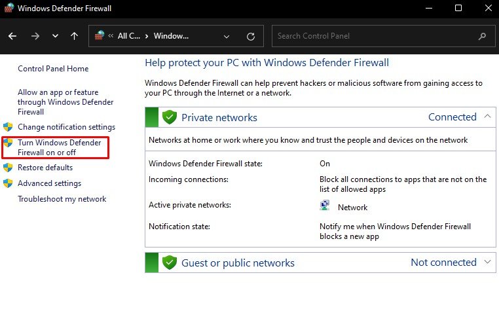Viewport: 499px width, 330px height.
Task: Click the Network computer icon
Action: 325,206
